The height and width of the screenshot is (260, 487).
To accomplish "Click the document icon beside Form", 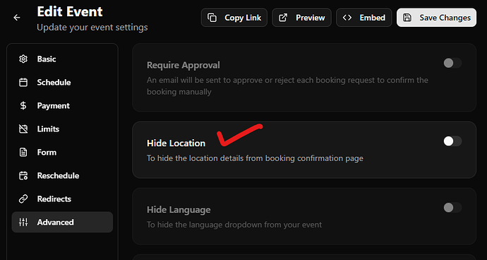I will click(x=23, y=153).
